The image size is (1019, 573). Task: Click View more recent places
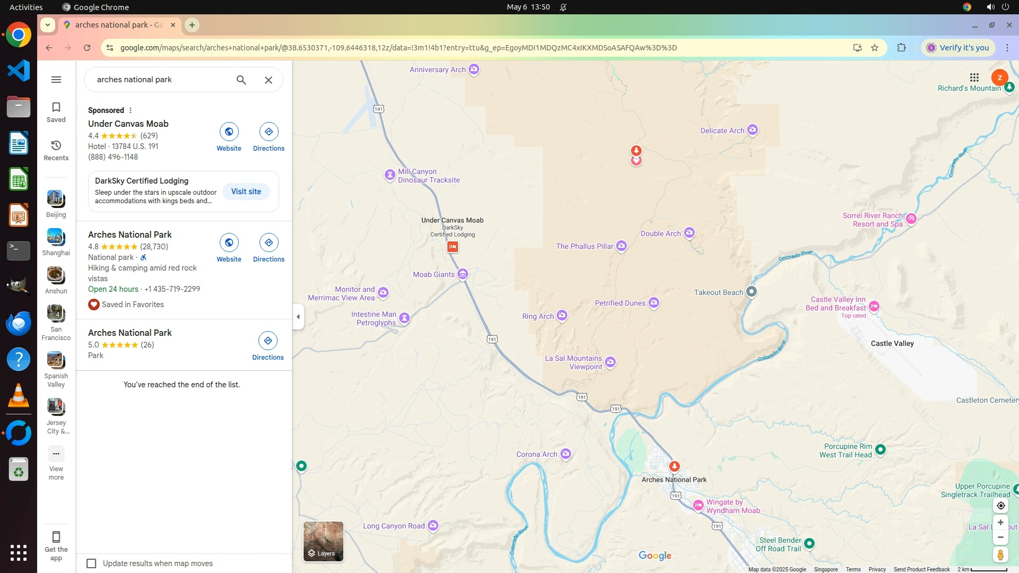(56, 462)
